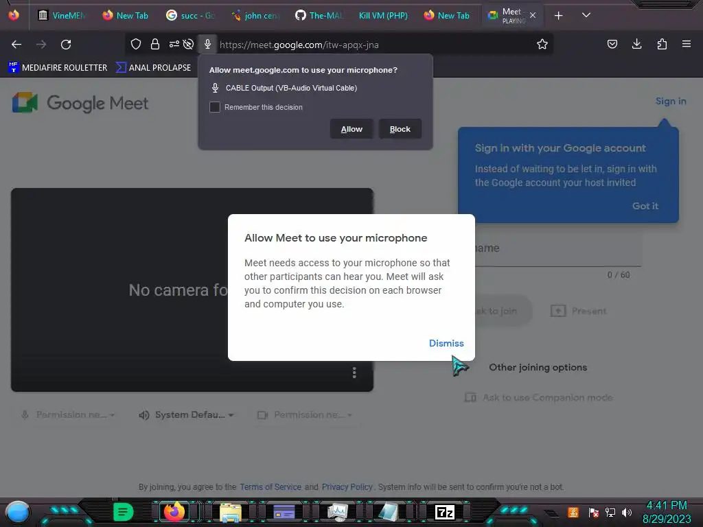703x527 pixels.
Task: Expand the list all tabs chevron
Action: [x=586, y=15]
